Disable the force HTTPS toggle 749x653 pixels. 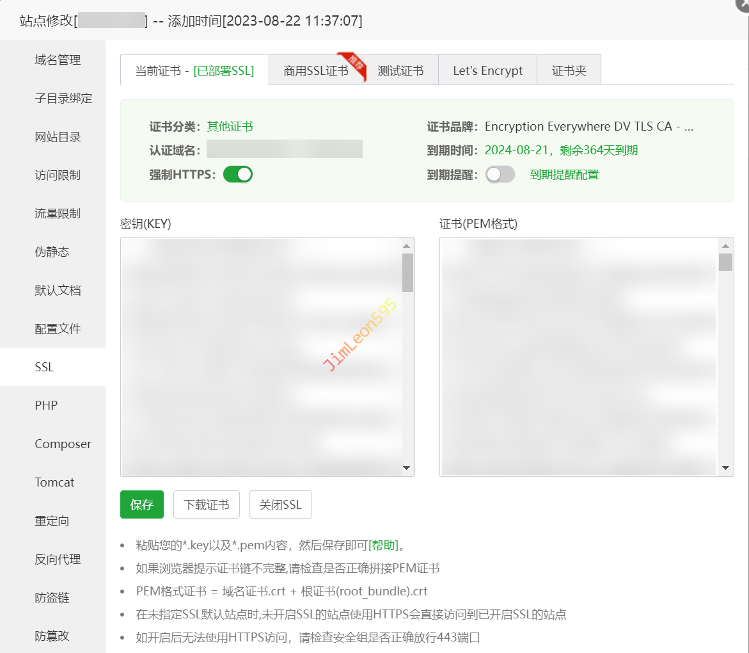coord(238,174)
